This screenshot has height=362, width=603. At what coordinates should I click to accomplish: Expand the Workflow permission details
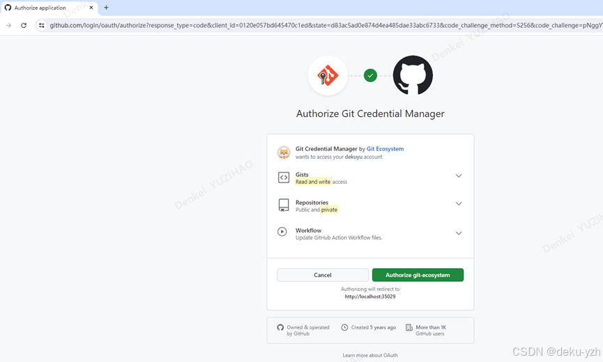(x=459, y=233)
